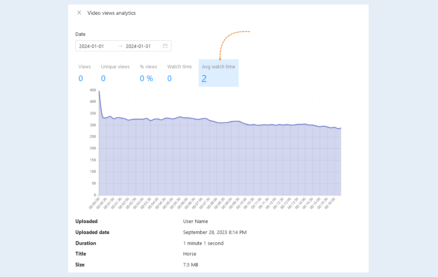438x277 pixels.
Task: Click the 00:10:00 label on time axis
Action: 242,203
